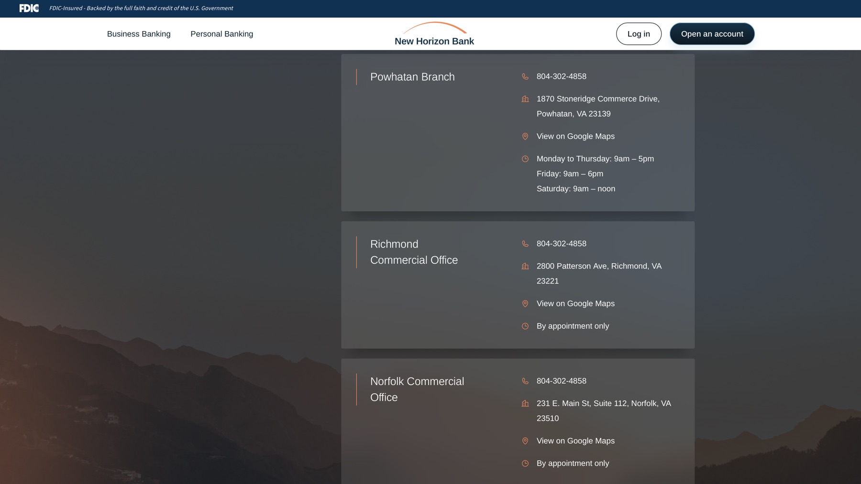The image size is (861, 484).
Task: Open the Personal Banking menu
Action: pyautogui.click(x=222, y=34)
